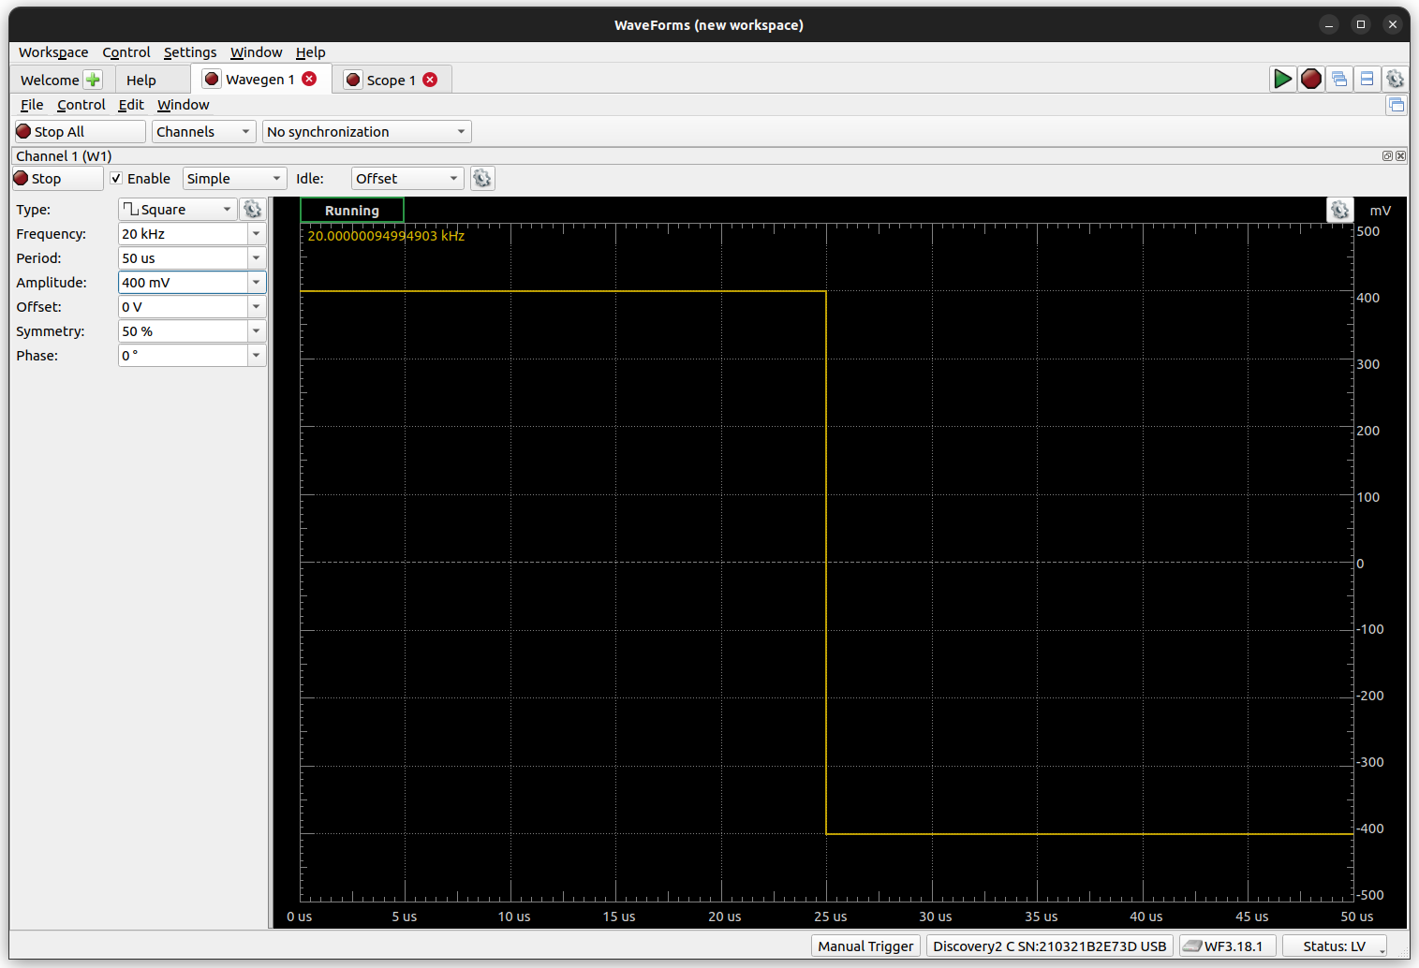Open the Wavegen File menu
The width and height of the screenshot is (1419, 968).
click(32, 105)
